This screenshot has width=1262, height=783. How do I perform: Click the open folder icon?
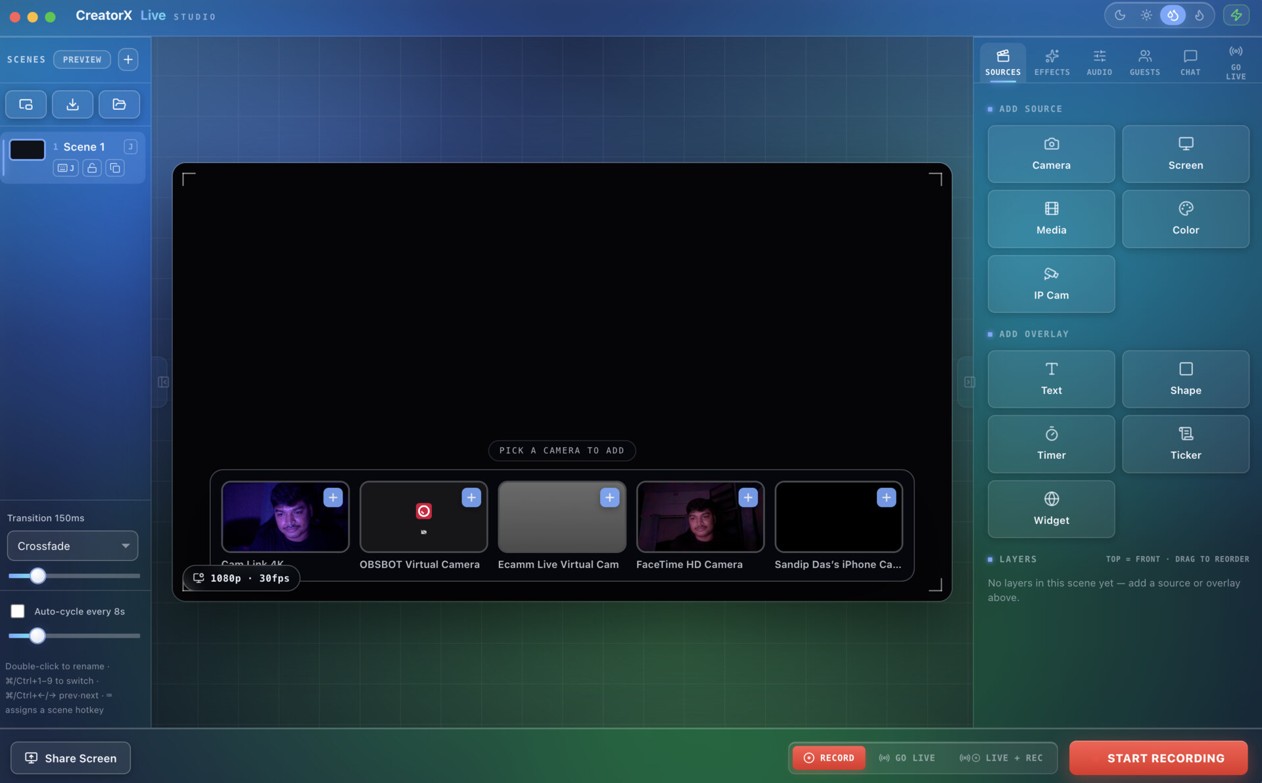tap(119, 105)
